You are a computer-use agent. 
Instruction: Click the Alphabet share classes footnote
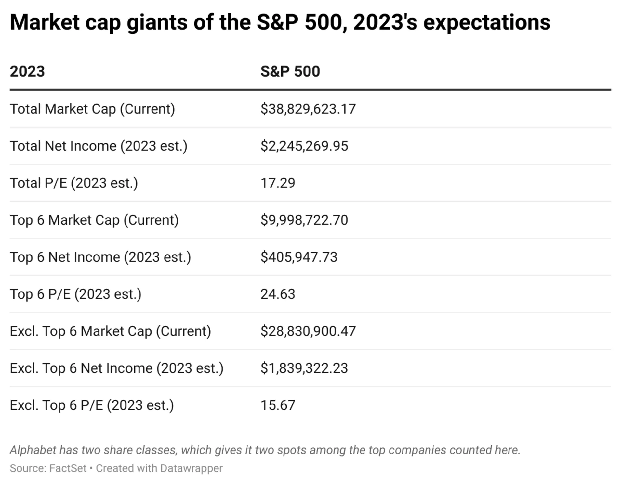pos(265,450)
